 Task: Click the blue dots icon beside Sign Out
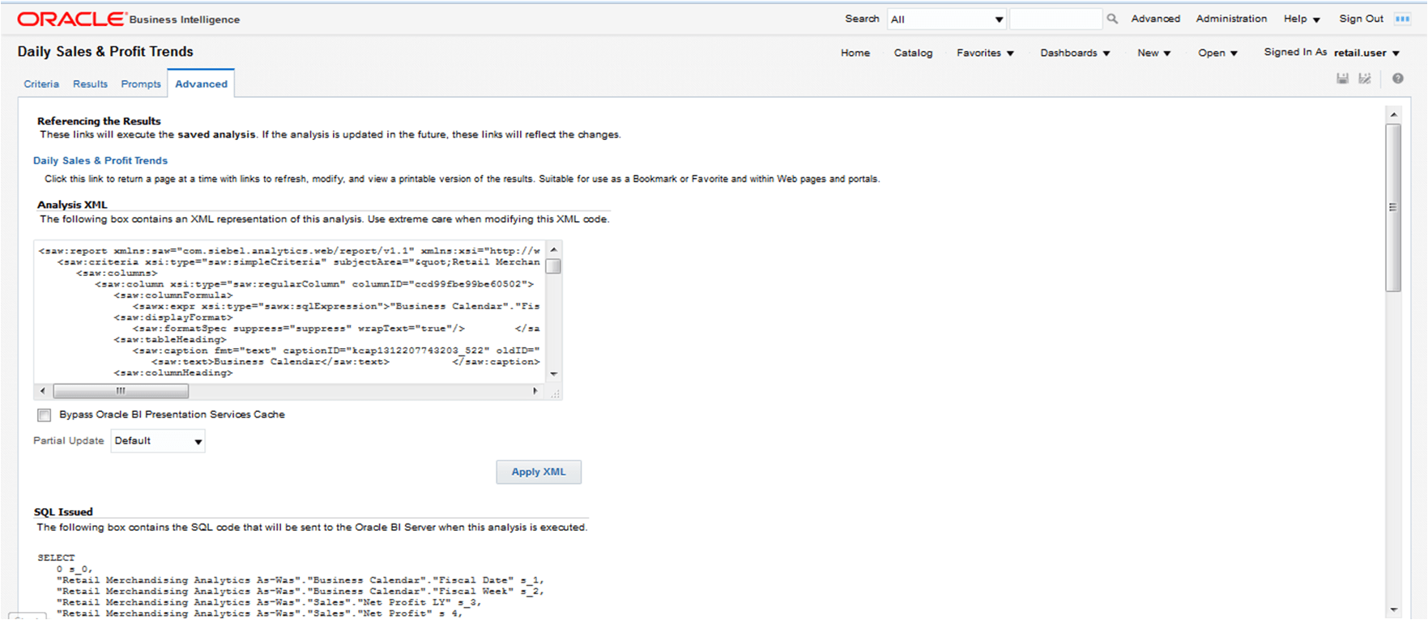1402,19
